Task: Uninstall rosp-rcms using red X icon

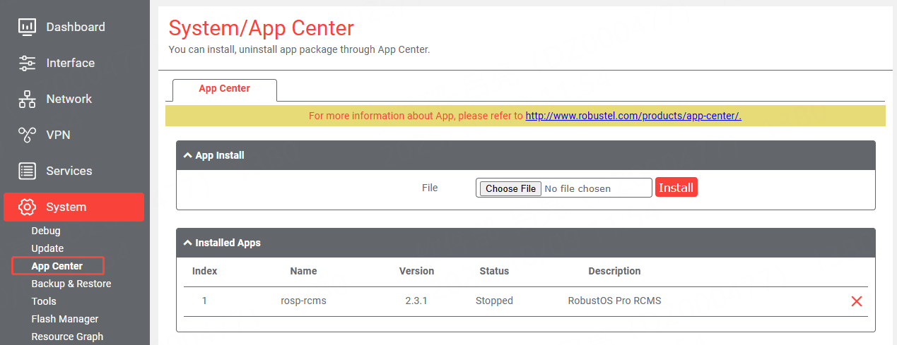Action: [x=856, y=301]
